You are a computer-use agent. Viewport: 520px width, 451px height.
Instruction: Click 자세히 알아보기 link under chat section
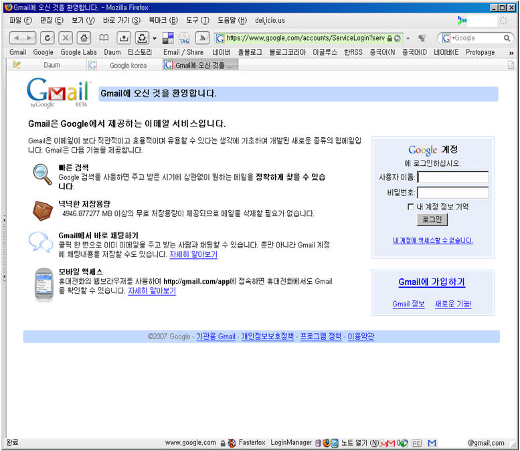point(193,254)
